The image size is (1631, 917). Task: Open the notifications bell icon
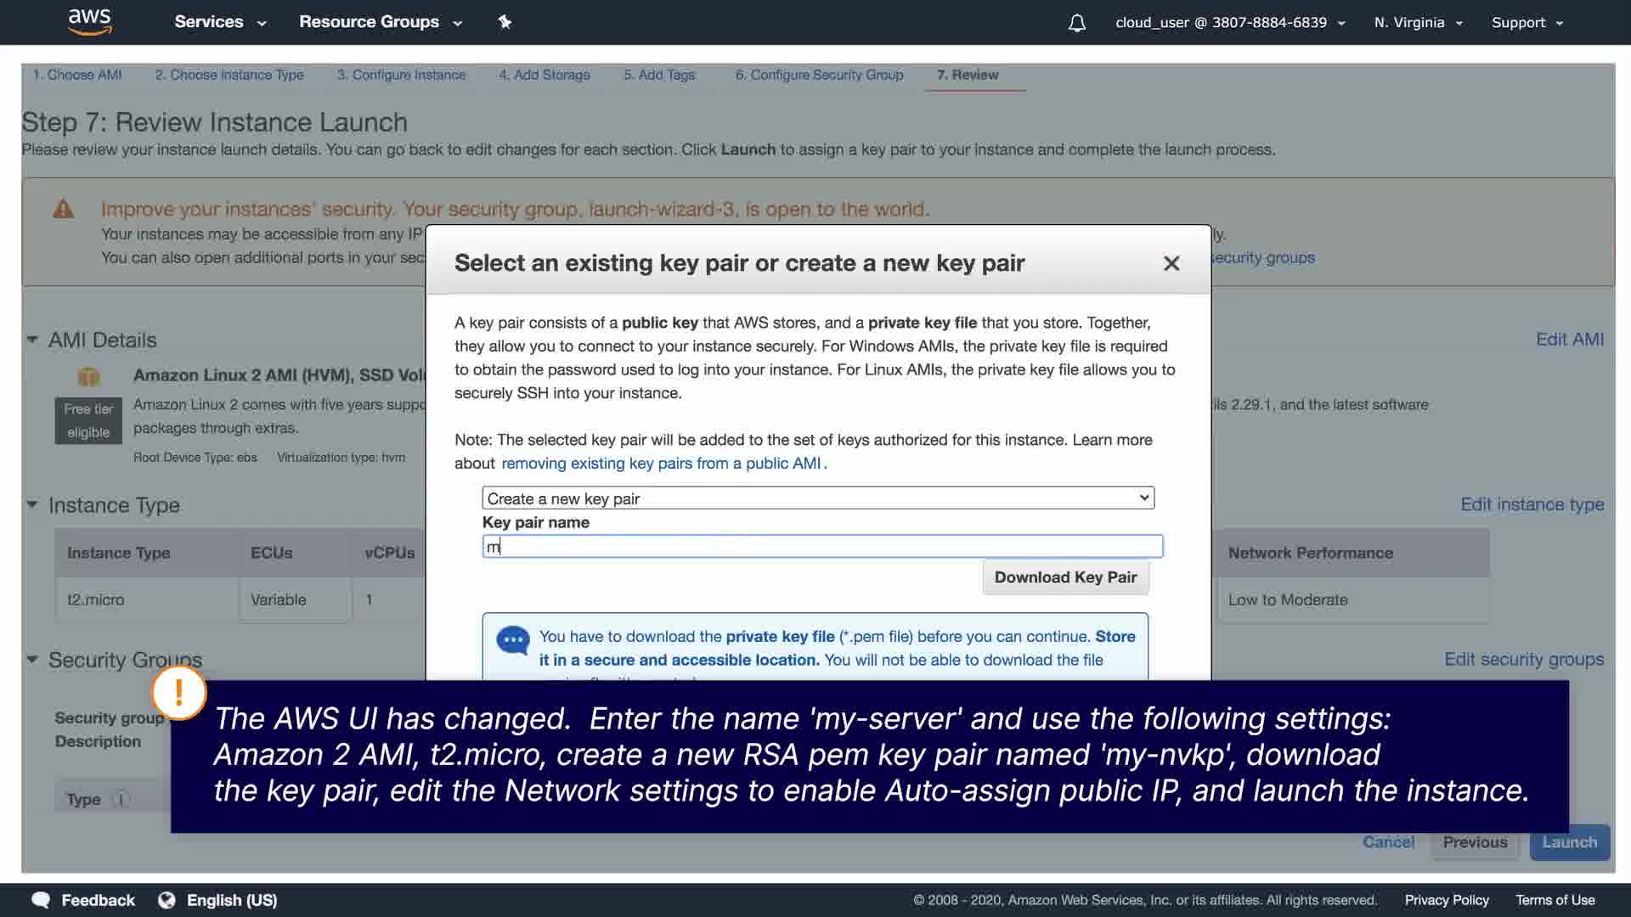point(1076,23)
